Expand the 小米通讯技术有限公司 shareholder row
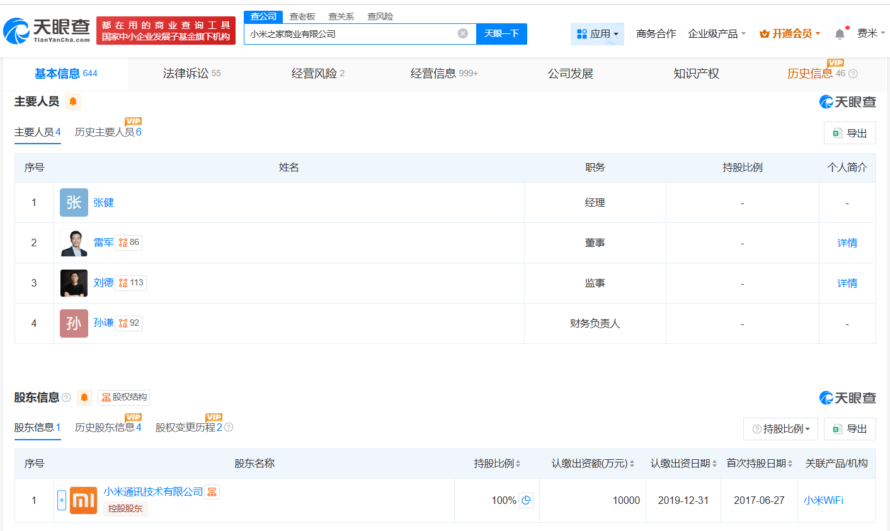 coord(60,500)
